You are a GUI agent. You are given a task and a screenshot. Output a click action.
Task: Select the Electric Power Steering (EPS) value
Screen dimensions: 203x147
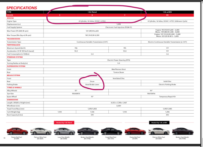point(119,60)
